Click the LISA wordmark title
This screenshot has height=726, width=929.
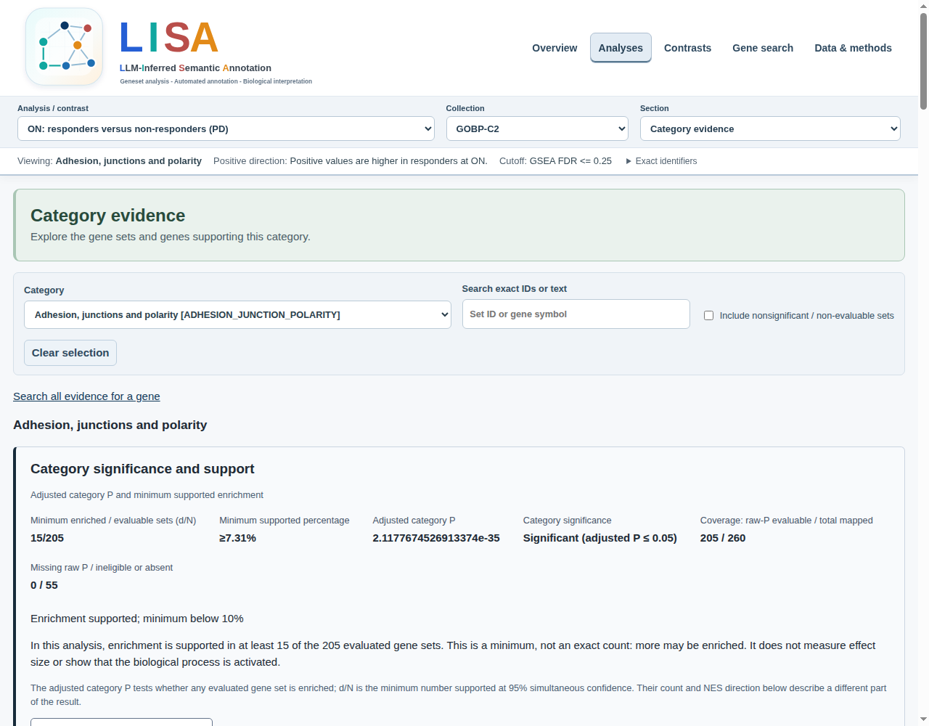click(168, 37)
